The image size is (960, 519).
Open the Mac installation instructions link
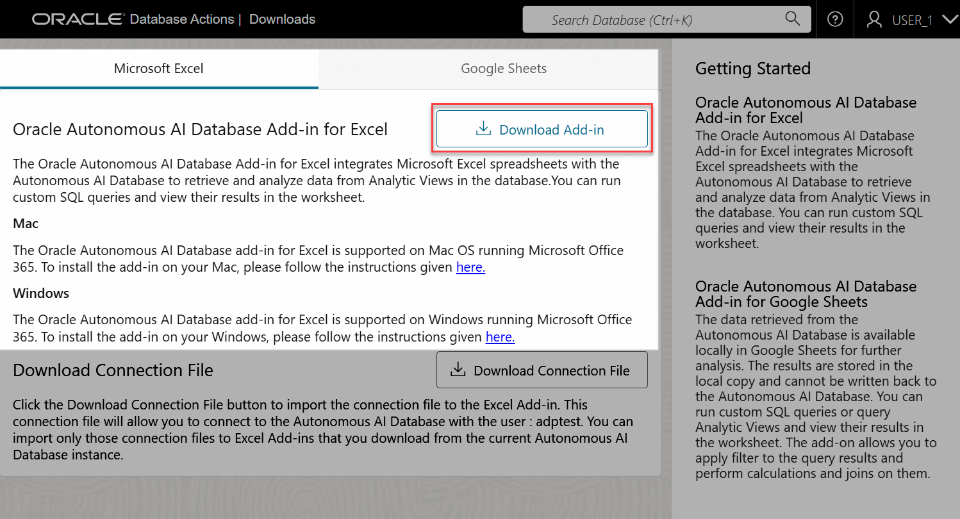pos(470,267)
